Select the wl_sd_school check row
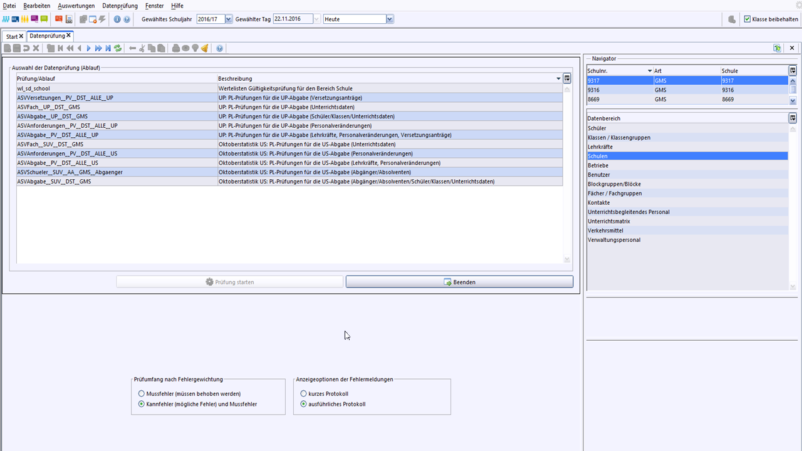 289,88
